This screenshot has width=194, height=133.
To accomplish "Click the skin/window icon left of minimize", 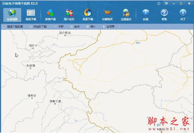I will [166, 3].
